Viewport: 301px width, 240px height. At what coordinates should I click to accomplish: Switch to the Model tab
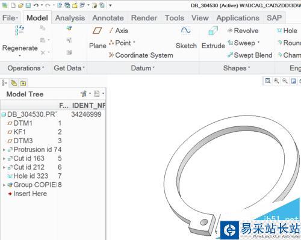point(37,18)
